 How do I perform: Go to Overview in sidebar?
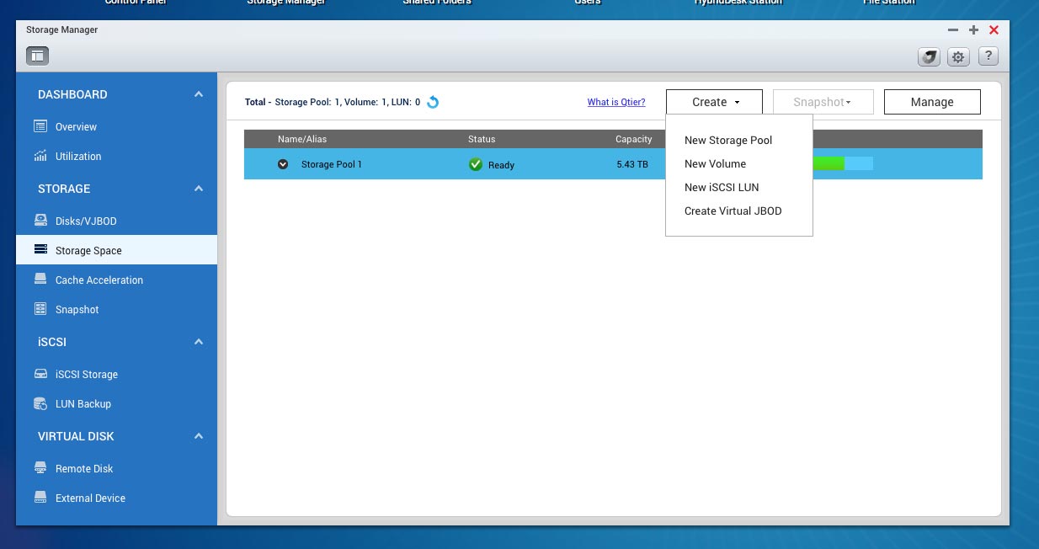point(76,127)
